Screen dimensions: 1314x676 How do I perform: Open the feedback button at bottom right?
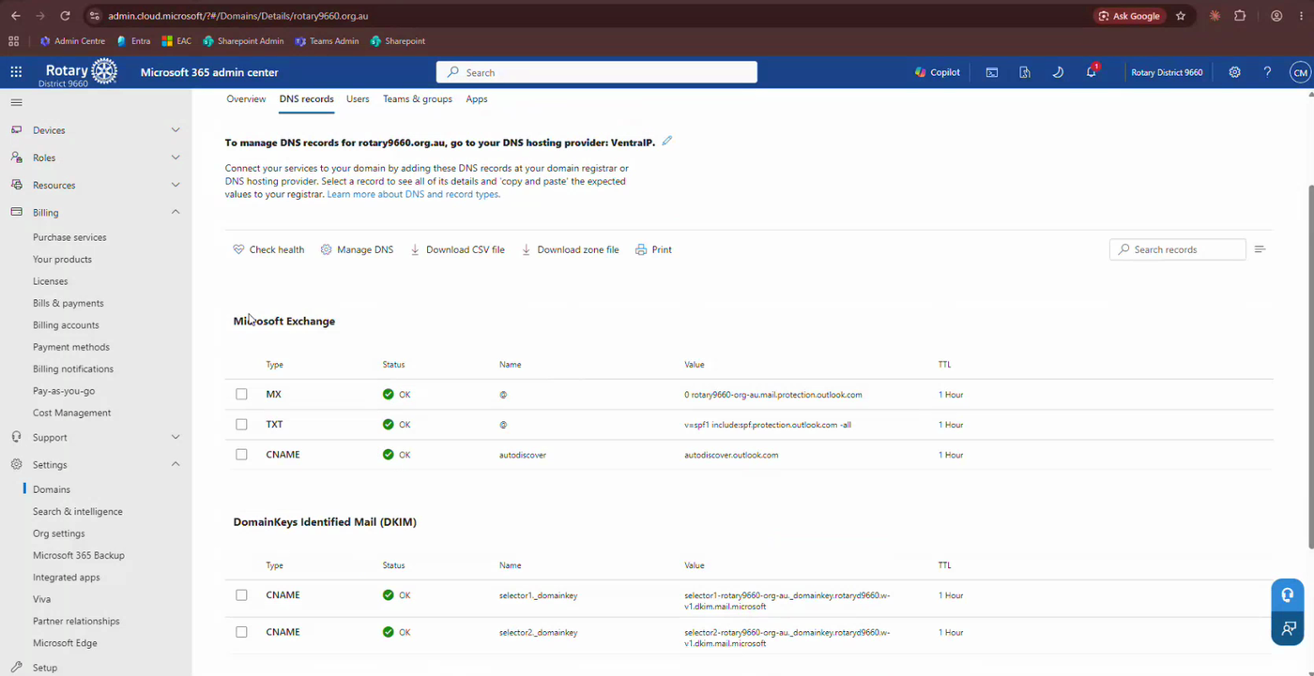point(1288,628)
